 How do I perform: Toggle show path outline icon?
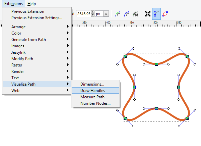pos(165,14)
